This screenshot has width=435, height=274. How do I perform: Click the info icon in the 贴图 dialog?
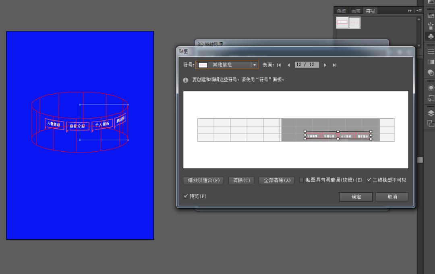point(185,80)
